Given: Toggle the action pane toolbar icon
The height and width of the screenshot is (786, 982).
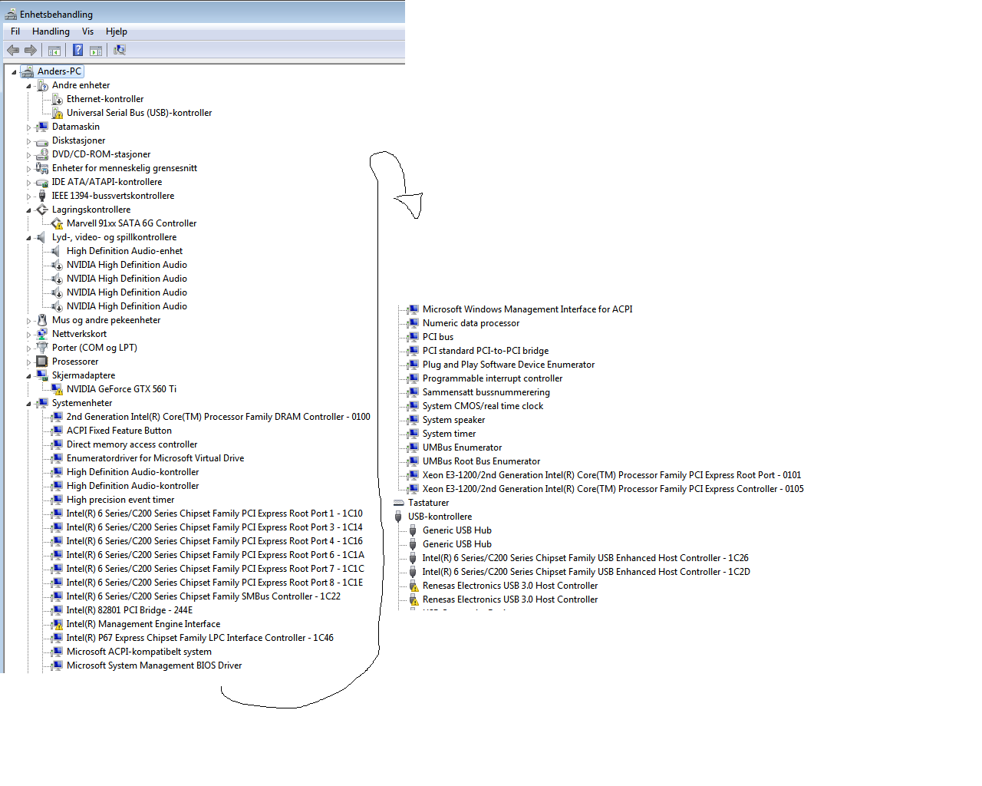Looking at the screenshot, I should 96,51.
